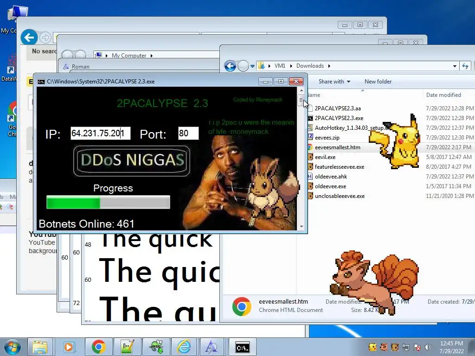Select the file 2PACALYPSE2.3.aa
475x356 pixels.
[x=338, y=108]
